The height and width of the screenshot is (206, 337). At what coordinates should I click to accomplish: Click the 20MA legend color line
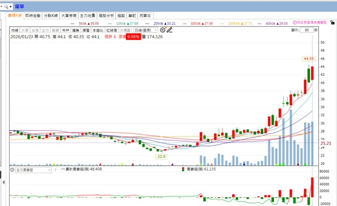(147, 24)
